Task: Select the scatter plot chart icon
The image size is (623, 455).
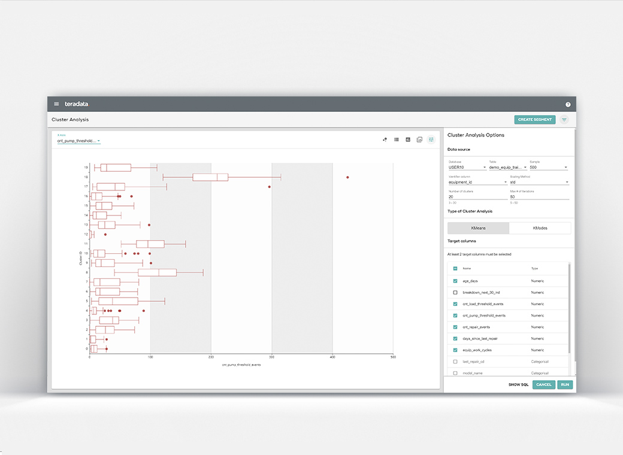Action: click(385, 139)
